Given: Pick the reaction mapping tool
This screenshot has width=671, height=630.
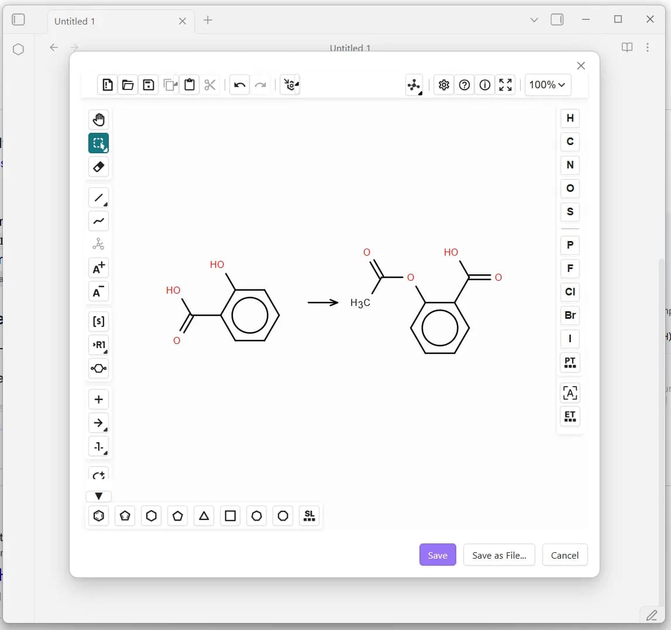Looking at the screenshot, I should (98, 446).
